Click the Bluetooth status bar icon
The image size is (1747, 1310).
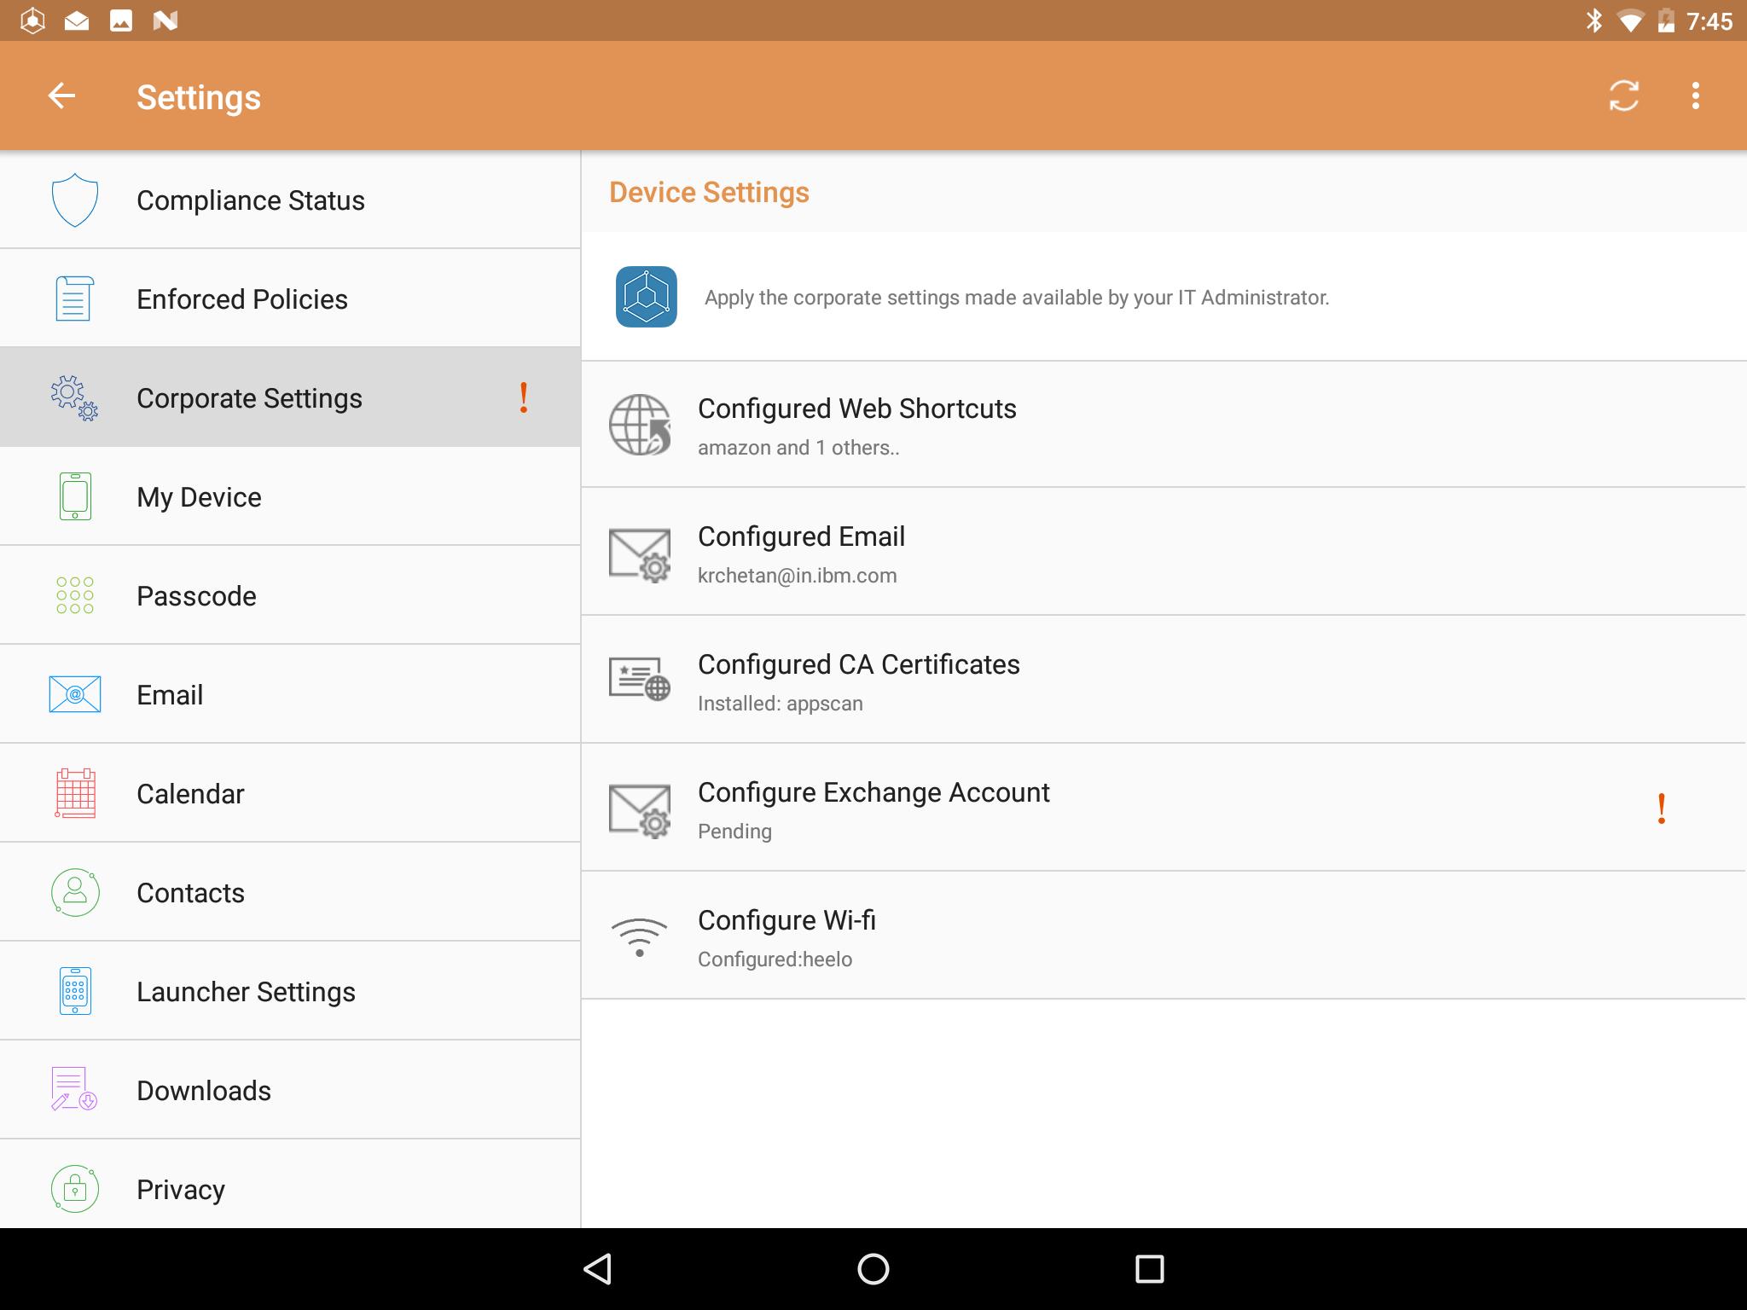[x=1593, y=20]
